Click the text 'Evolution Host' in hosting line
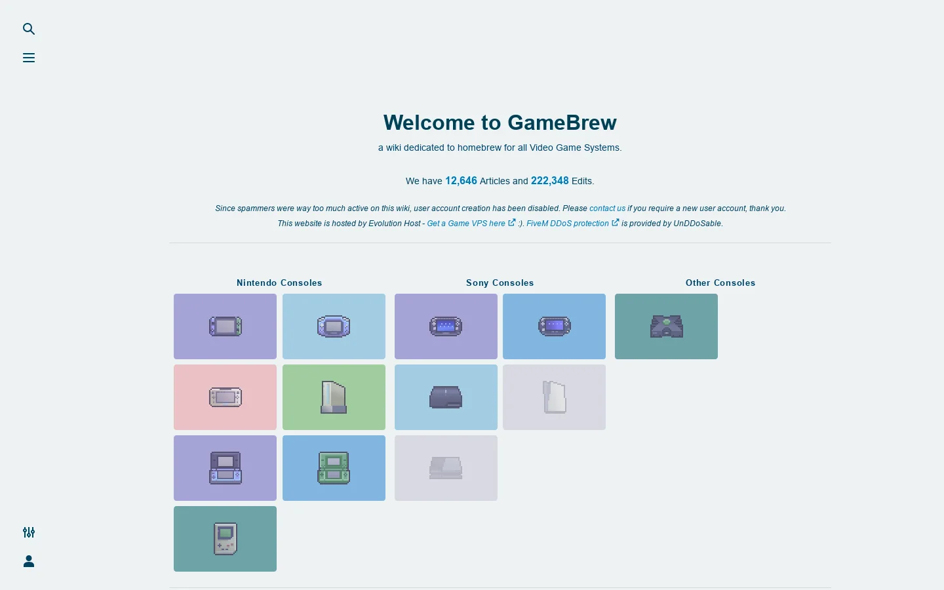 point(395,224)
